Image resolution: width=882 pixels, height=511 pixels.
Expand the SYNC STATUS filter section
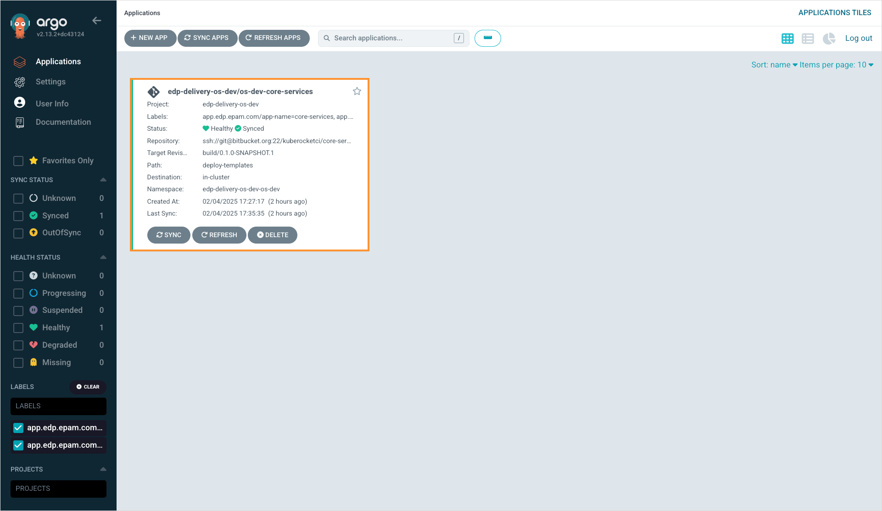tap(102, 179)
